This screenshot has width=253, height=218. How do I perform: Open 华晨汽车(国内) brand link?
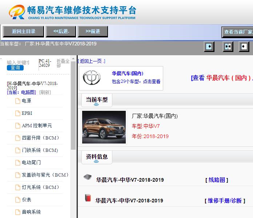[x=128, y=73]
